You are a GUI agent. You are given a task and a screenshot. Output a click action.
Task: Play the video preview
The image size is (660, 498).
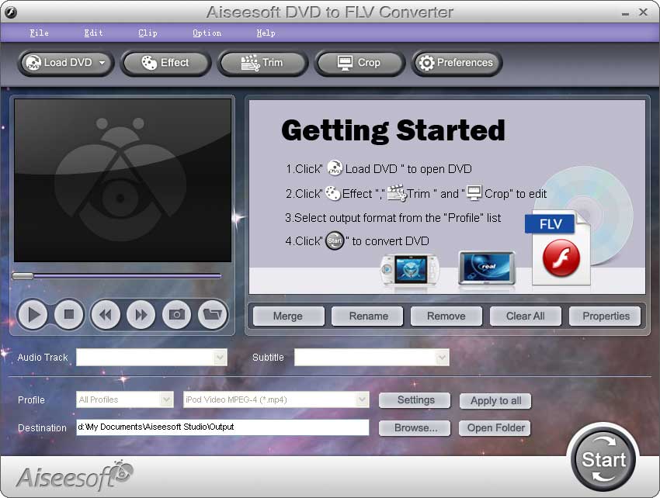click(x=33, y=315)
